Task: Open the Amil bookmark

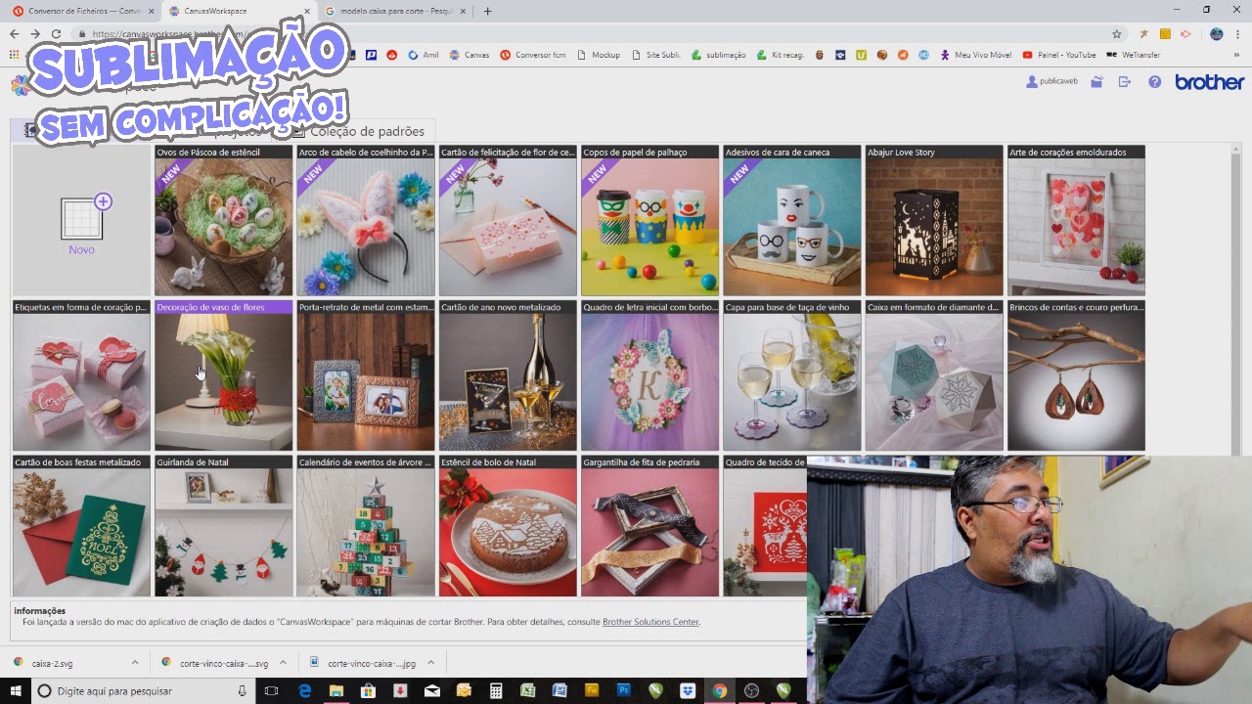Action: coord(424,55)
